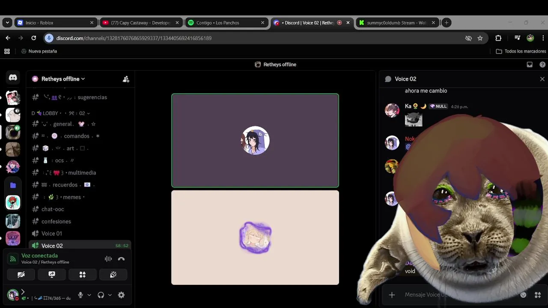
Task: Open noise suppression waveform icon
Action: pos(108,259)
